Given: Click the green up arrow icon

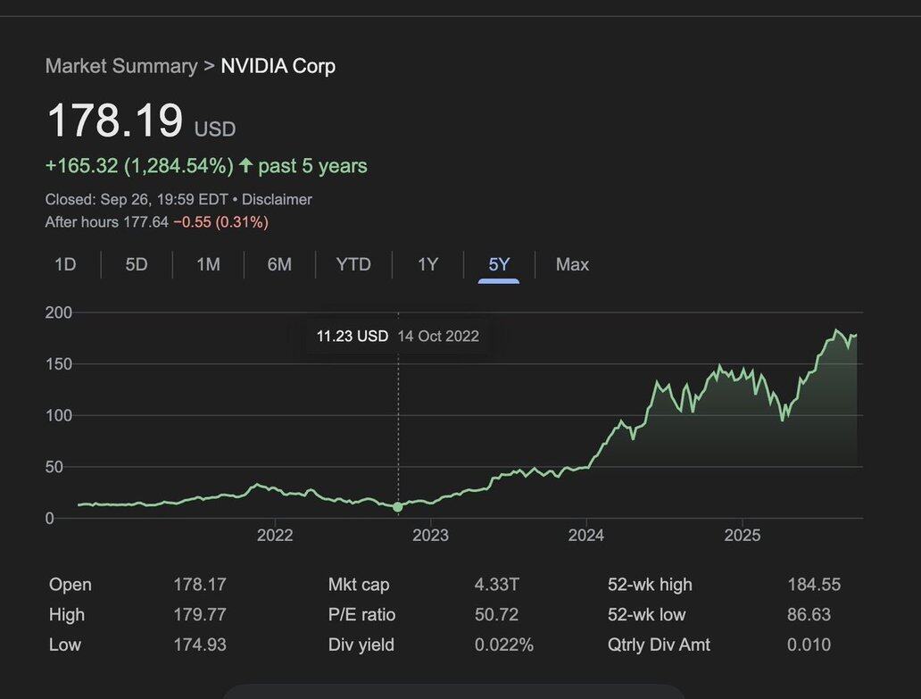Looking at the screenshot, I should click(x=245, y=165).
